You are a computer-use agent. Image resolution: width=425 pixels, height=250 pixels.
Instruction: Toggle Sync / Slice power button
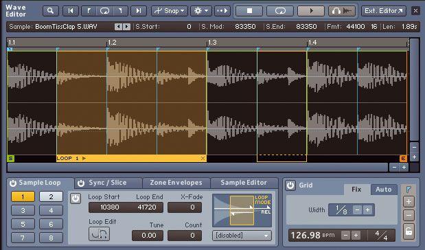click(81, 183)
